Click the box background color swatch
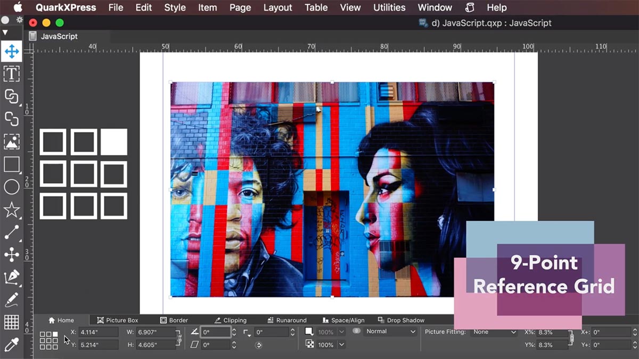The width and height of the screenshot is (639, 359). click(x=309, y=331)
